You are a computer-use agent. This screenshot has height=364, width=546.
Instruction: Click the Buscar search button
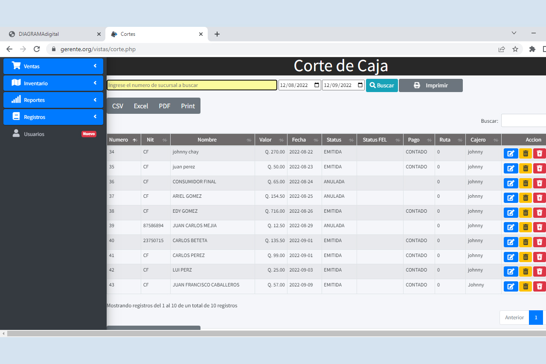pyautogui.click(x=382, y=85)
